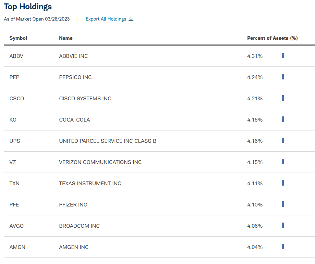This screenshot has height=264, width=315.
Task: Click the KO symbol cell
Action: pyautogui.click(x=13, y=120)
